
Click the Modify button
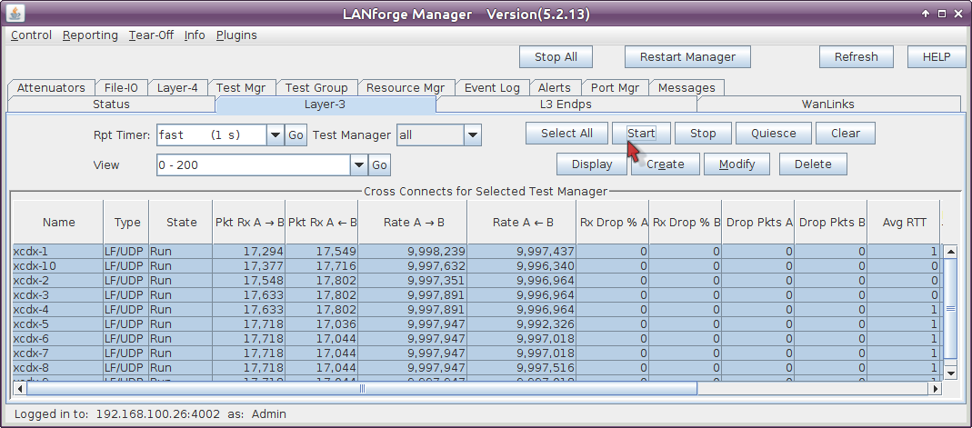(x=737, y=164)
